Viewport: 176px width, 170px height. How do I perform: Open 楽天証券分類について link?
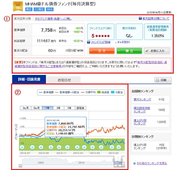(x=156, y=18)
